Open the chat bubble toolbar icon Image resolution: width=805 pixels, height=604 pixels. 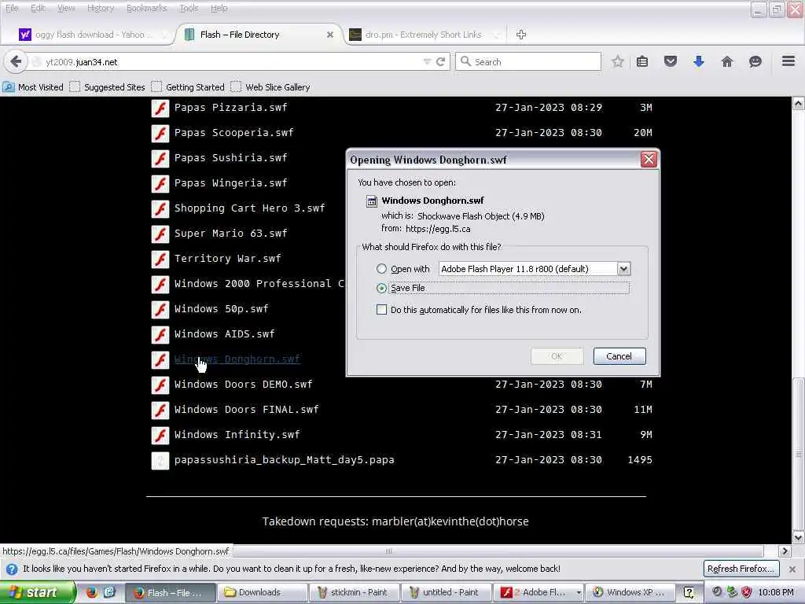755,61
